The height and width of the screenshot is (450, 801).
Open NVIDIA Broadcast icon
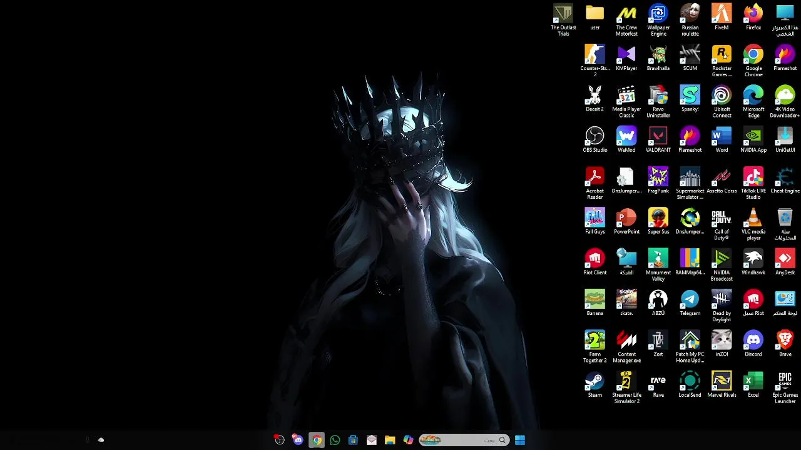tap(722, 265)
